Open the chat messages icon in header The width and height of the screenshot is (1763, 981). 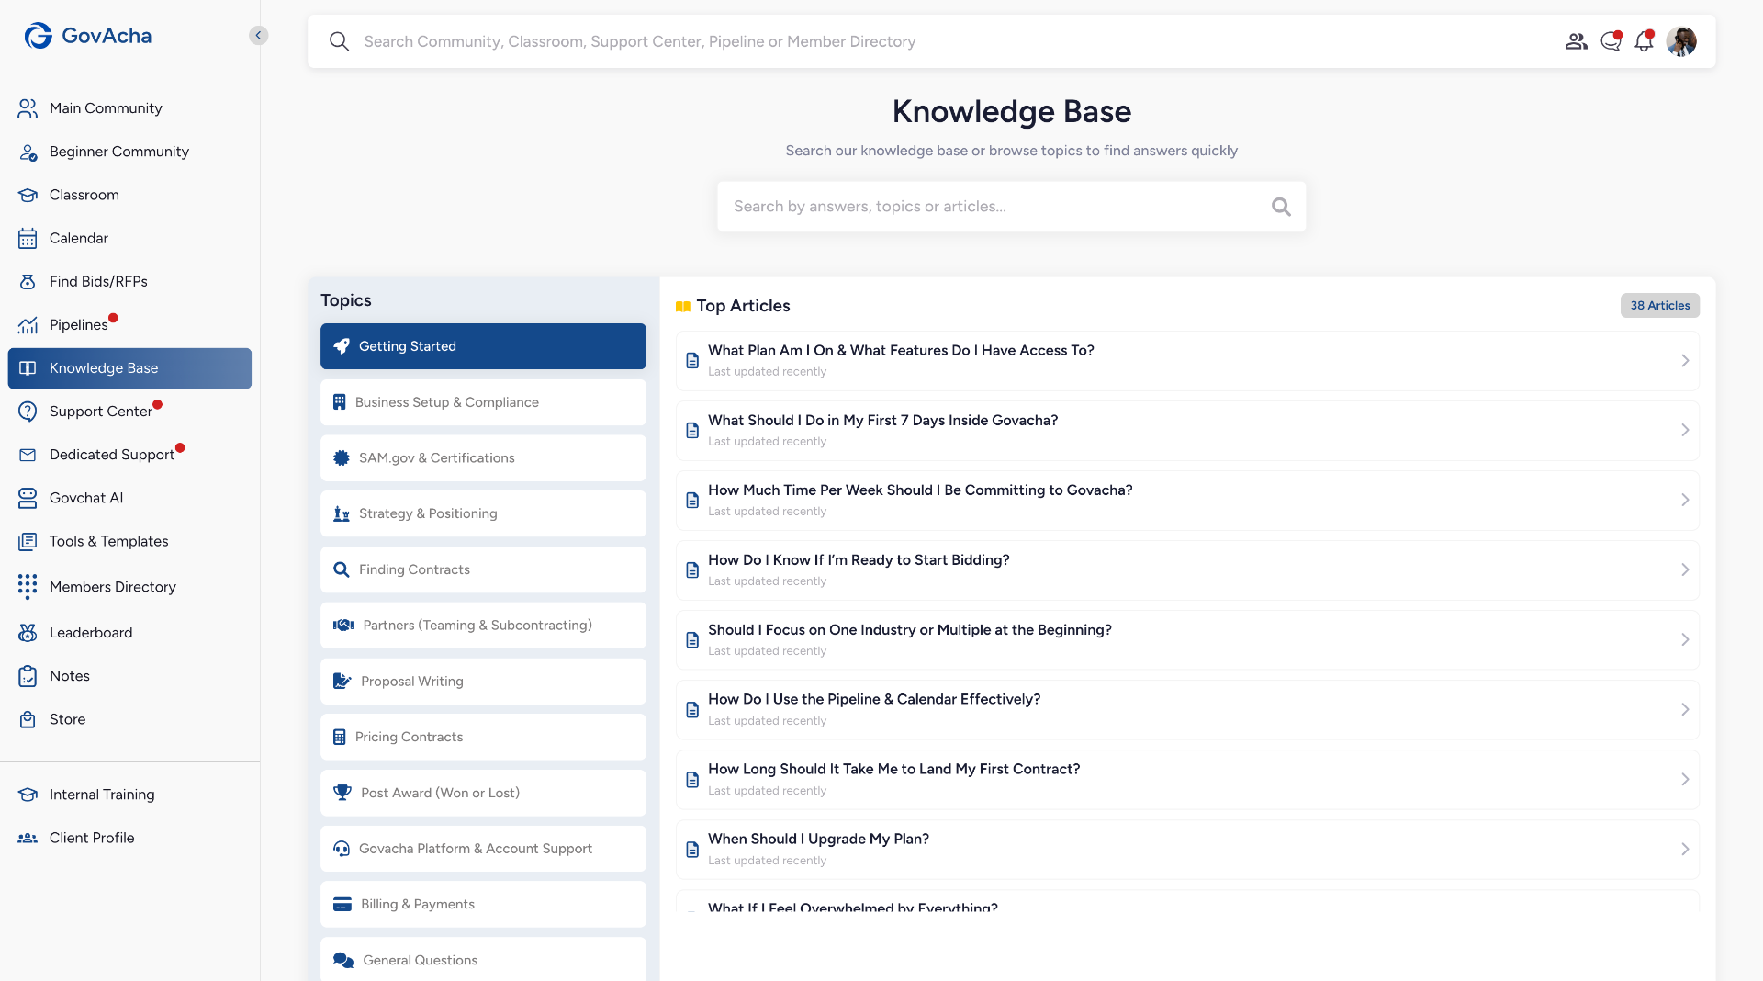(x=1611, y=41)
